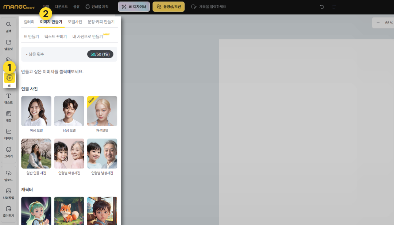The image size is (394, 225).
Task: Open 나의작업 my work panel
Action: [x=9, y=193]
